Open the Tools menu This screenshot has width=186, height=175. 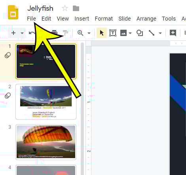click(x=169, y=19)
